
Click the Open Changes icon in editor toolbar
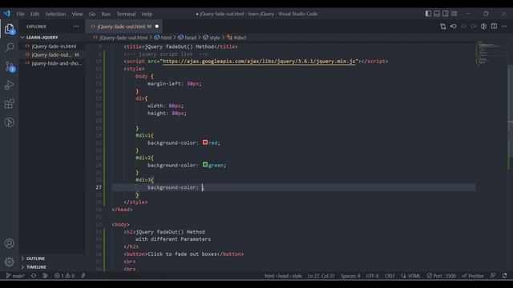(x=442, y=26)
